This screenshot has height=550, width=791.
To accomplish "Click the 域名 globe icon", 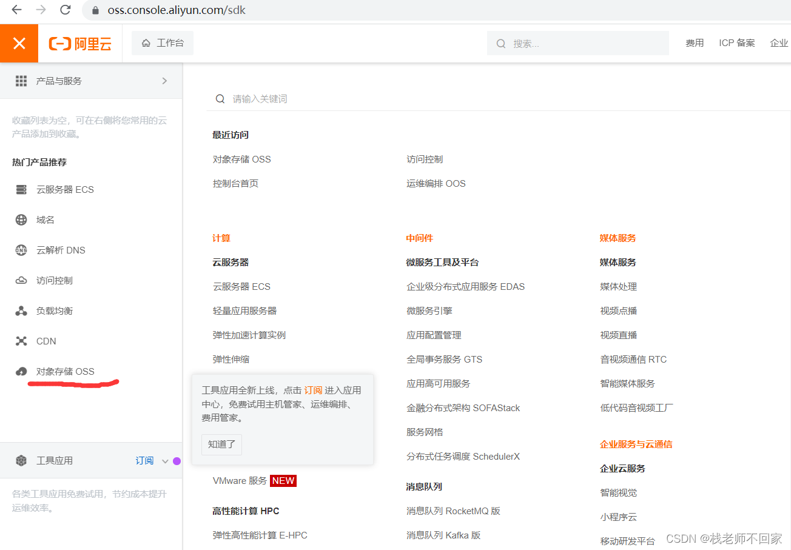I will coord(21,220).
